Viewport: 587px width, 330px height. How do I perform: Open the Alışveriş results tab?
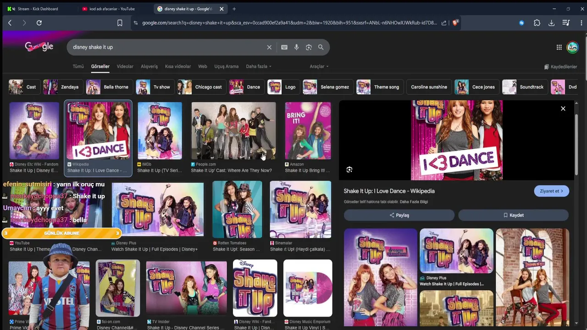149,66
